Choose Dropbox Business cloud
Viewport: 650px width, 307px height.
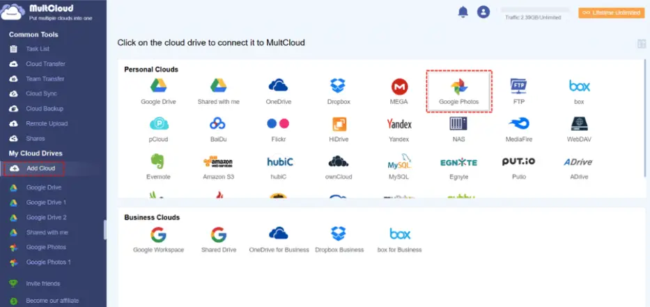click(x=339, y=239)
